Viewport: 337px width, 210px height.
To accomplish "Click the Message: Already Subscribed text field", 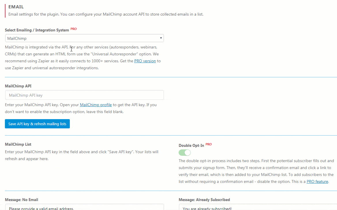I will pyautogui.click(x=258, y=207).
